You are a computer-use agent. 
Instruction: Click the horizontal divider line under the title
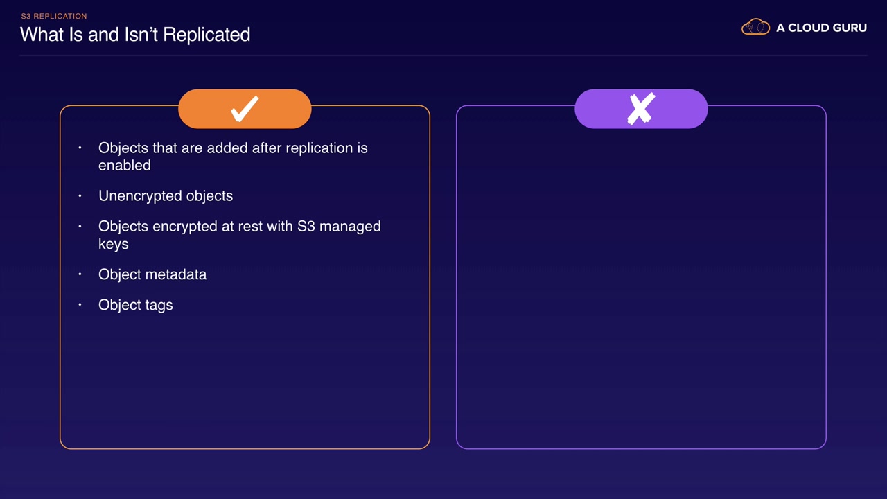[443, 55]
